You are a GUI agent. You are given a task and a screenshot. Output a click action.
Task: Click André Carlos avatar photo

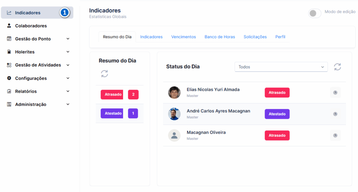point(174,114)
